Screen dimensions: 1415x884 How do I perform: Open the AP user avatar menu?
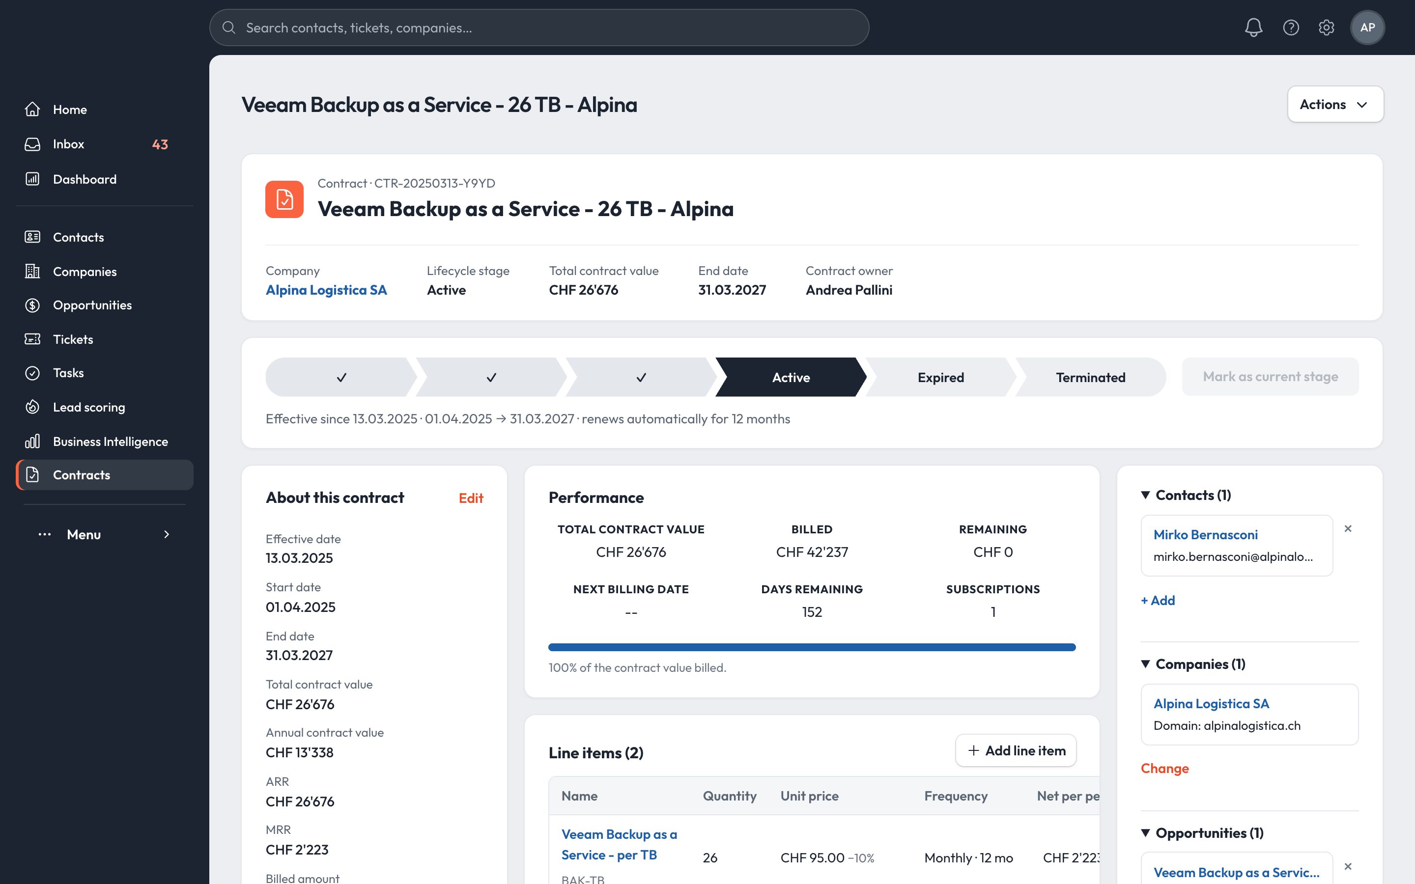point(1367,28)
